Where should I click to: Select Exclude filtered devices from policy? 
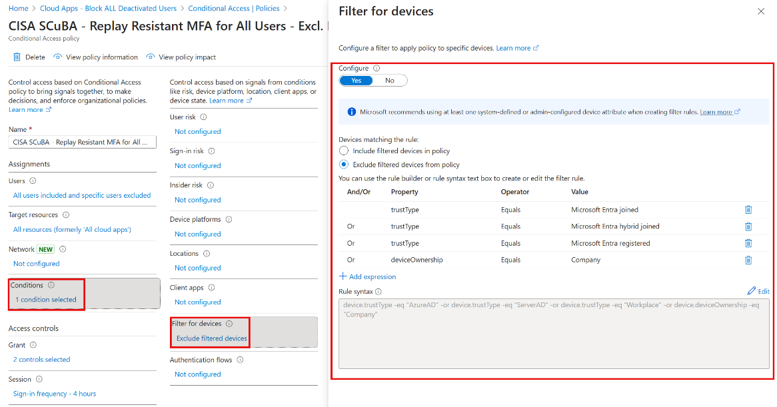(344, 165)
